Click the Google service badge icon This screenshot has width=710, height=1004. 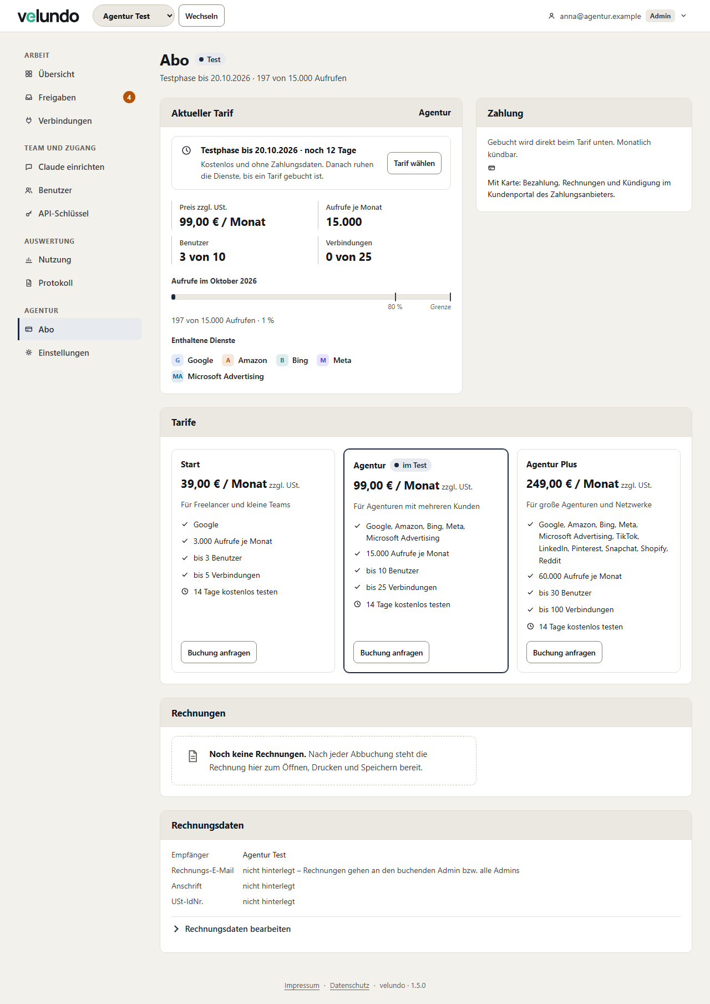177,360
